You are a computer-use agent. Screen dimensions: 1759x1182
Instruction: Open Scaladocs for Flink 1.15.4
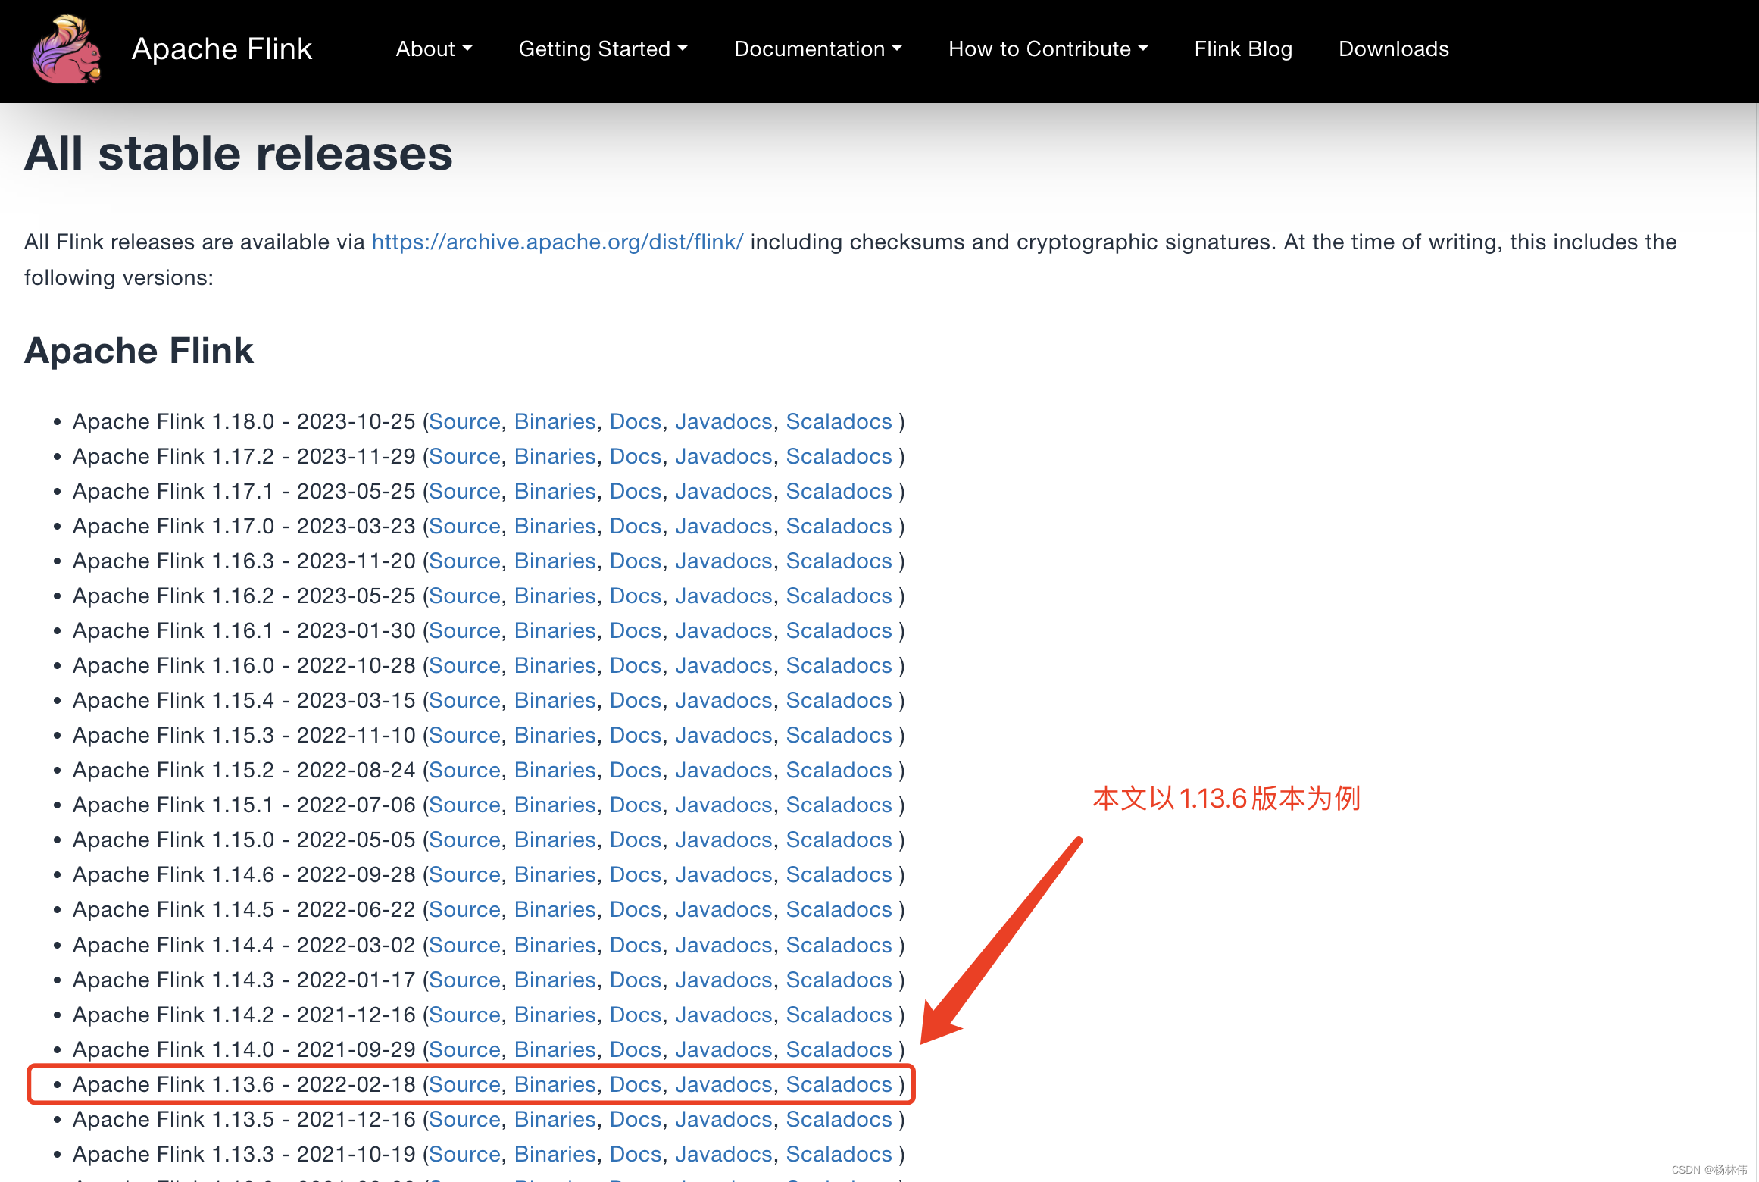click(838, 700)
